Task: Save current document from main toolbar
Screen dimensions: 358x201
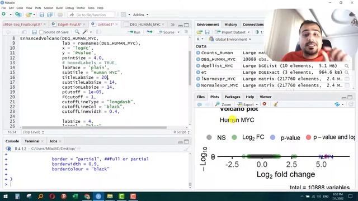Action: (x=42, y=15)
